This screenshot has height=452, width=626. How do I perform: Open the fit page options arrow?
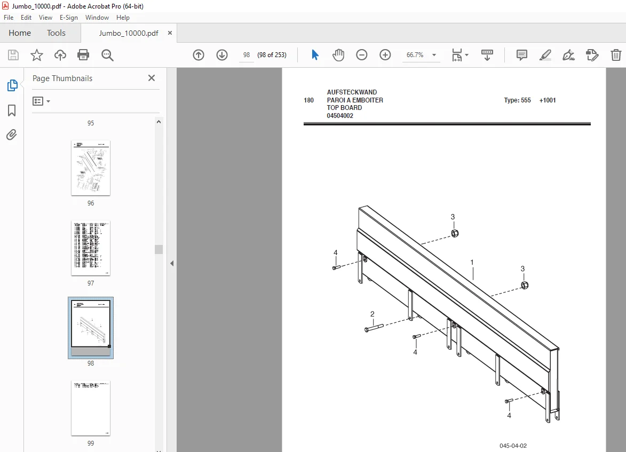coord(467,55)
